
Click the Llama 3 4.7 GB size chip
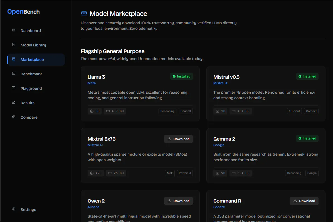pos(115,111)
